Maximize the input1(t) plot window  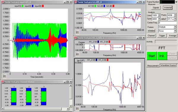68,2
